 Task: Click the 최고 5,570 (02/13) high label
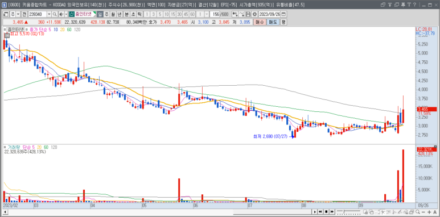(x=27, y=34)
